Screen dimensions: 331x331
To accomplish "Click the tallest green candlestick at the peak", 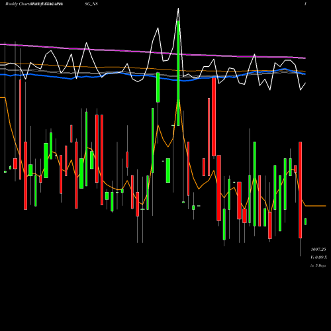I will point(178,73).
